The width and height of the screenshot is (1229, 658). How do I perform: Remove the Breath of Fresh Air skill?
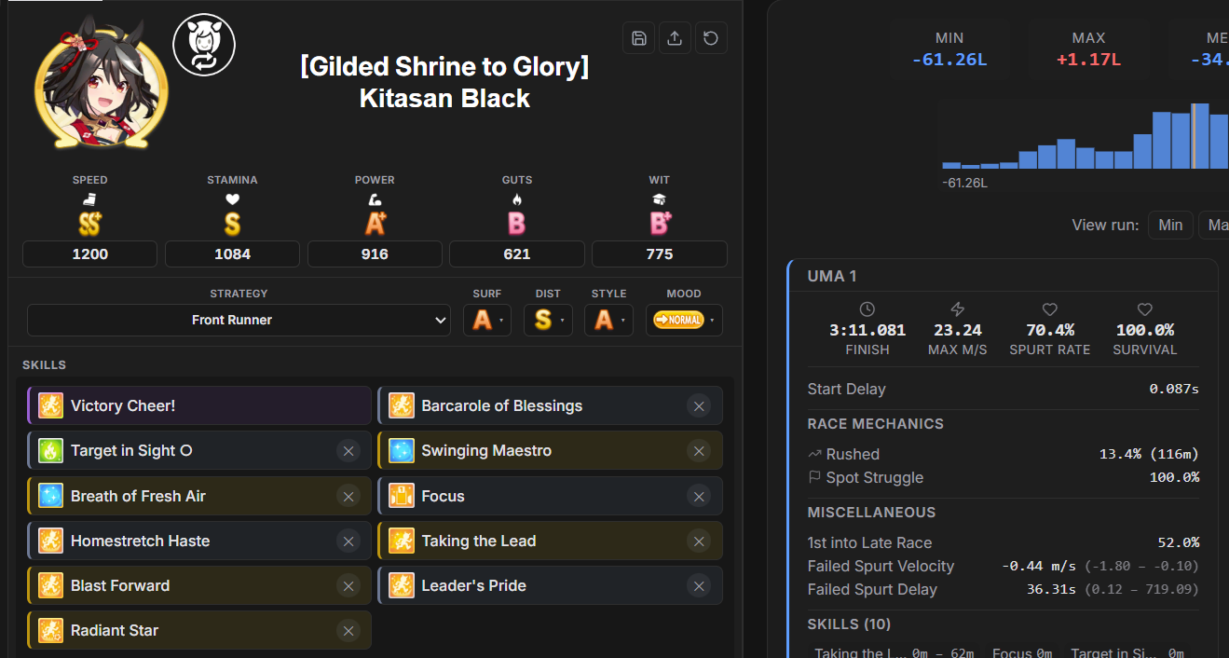click(348, 496)
